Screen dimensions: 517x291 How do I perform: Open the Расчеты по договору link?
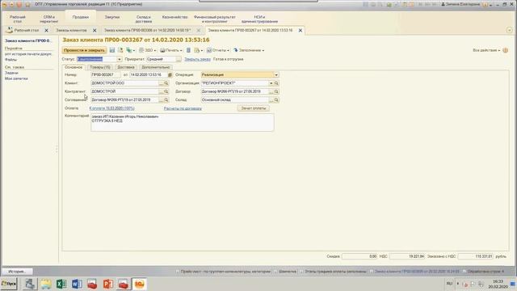click(183, 108)
